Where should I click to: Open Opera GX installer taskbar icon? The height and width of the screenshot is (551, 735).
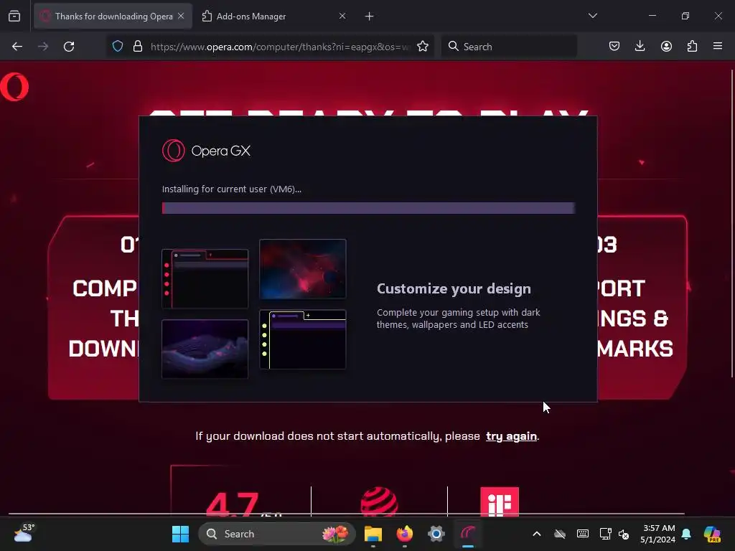[x=468, y=534]
